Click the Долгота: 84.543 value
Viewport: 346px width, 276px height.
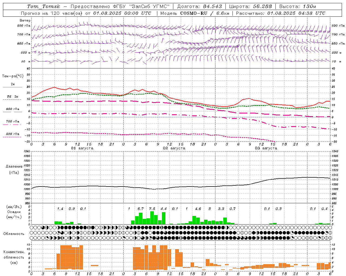(199, 6)
